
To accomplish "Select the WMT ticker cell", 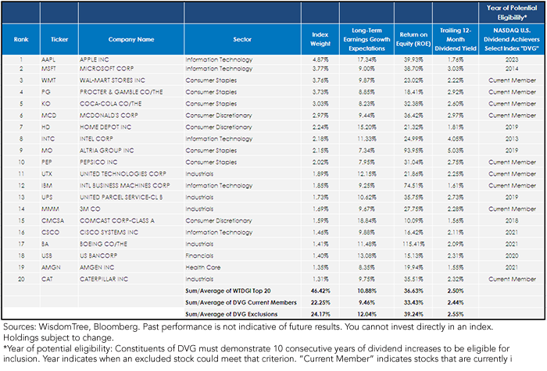I will [48, 80].
